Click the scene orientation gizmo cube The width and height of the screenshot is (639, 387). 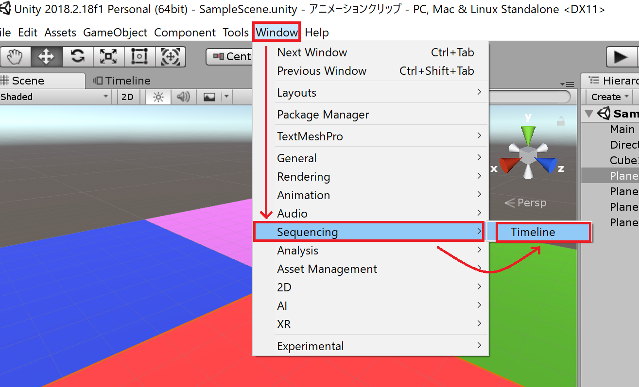(x=527, y=154)
